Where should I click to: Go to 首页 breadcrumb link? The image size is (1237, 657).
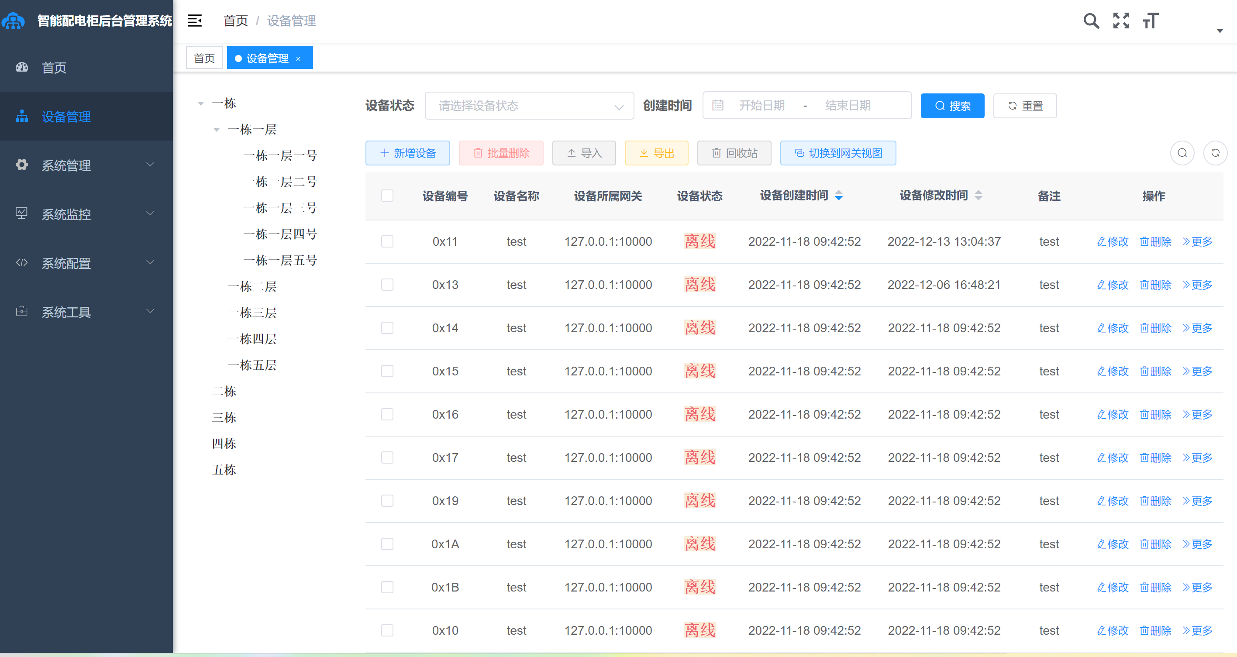click(x=235, y=21)
